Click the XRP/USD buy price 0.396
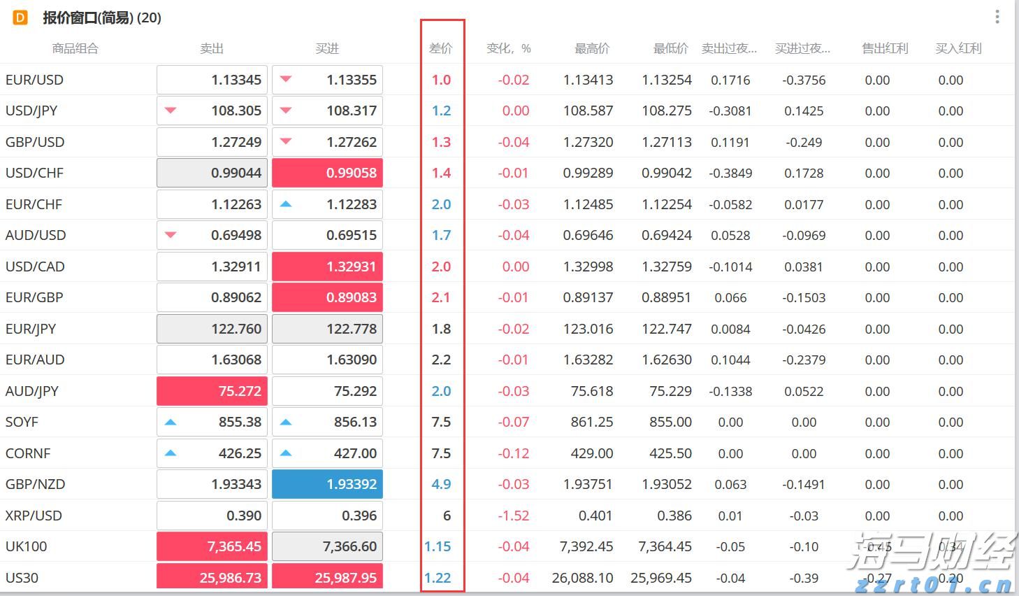Screen dimensions: 1019x596 (x=327, y=515)
